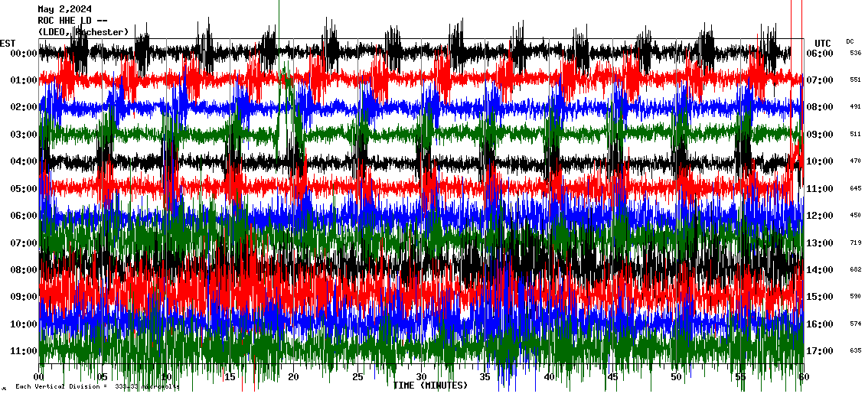Click the UTC column header
The height and width of the screenshot is (397, 865).
click(x=823, y=43)
